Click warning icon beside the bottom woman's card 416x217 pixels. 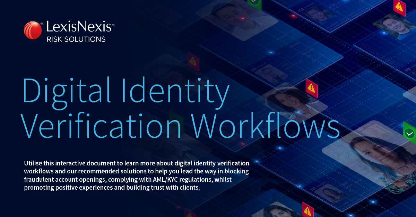coord(307,210)
